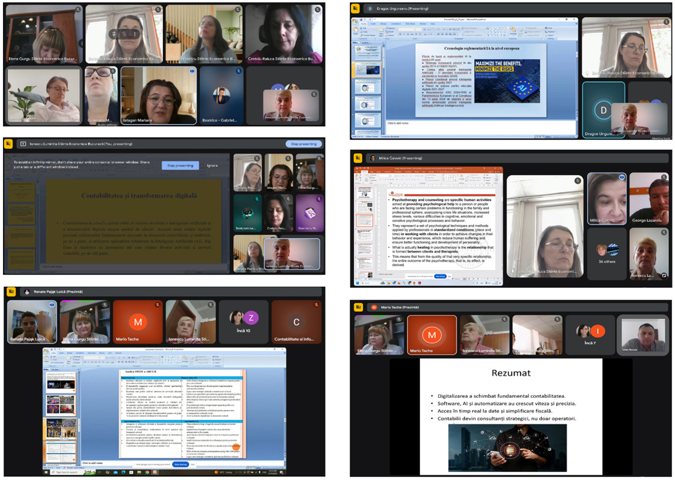Click Milica Čolović's avatar in the presenting bar
This screenshot has height=480, width=675.
click(x=373, y=158)
